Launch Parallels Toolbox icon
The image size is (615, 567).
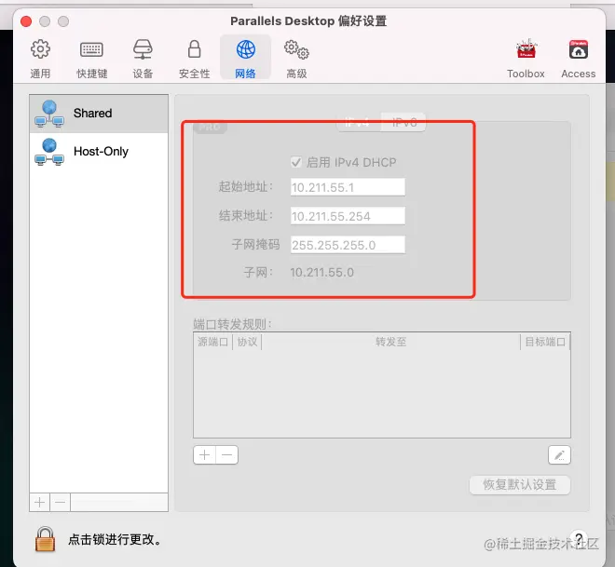[526, 59]
